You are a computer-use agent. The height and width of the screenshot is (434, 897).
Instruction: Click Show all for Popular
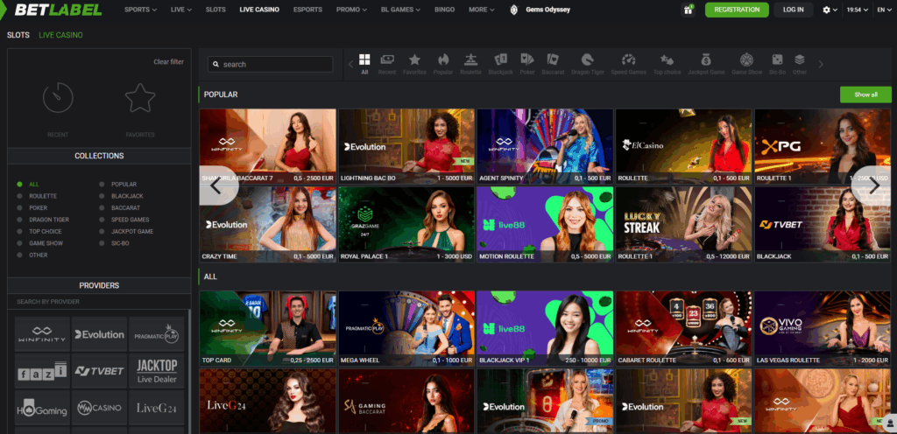coord(865,94)
